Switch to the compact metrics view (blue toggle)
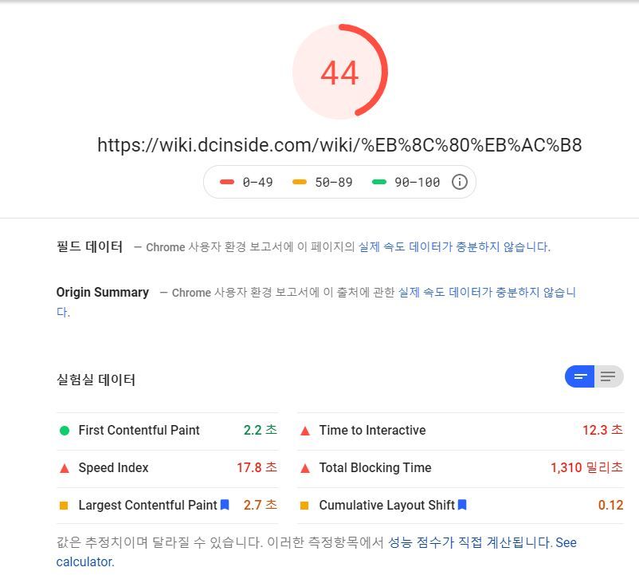Screen dimensions: 639x575 coord(580,376)
